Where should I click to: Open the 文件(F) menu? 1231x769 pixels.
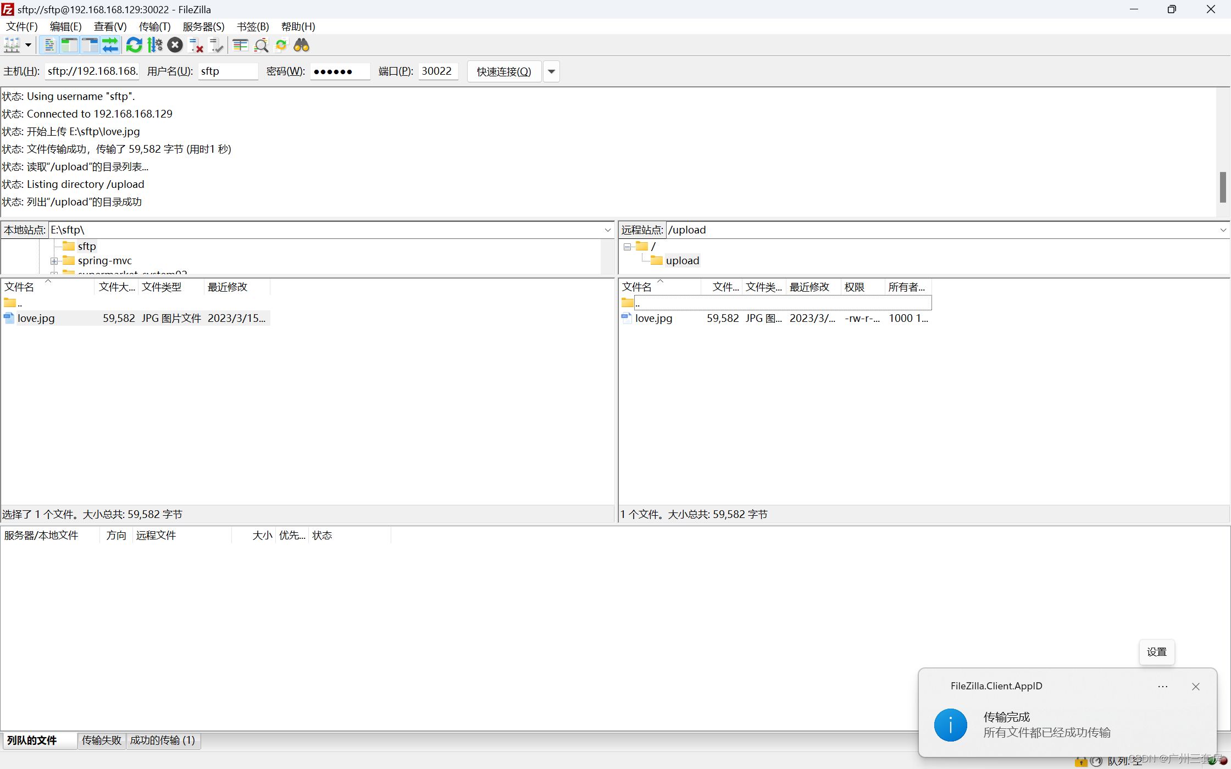[x=22, y=26]
